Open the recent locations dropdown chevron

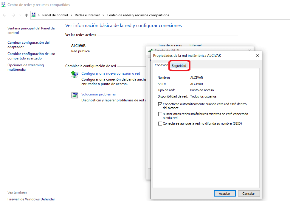(20, 15)
